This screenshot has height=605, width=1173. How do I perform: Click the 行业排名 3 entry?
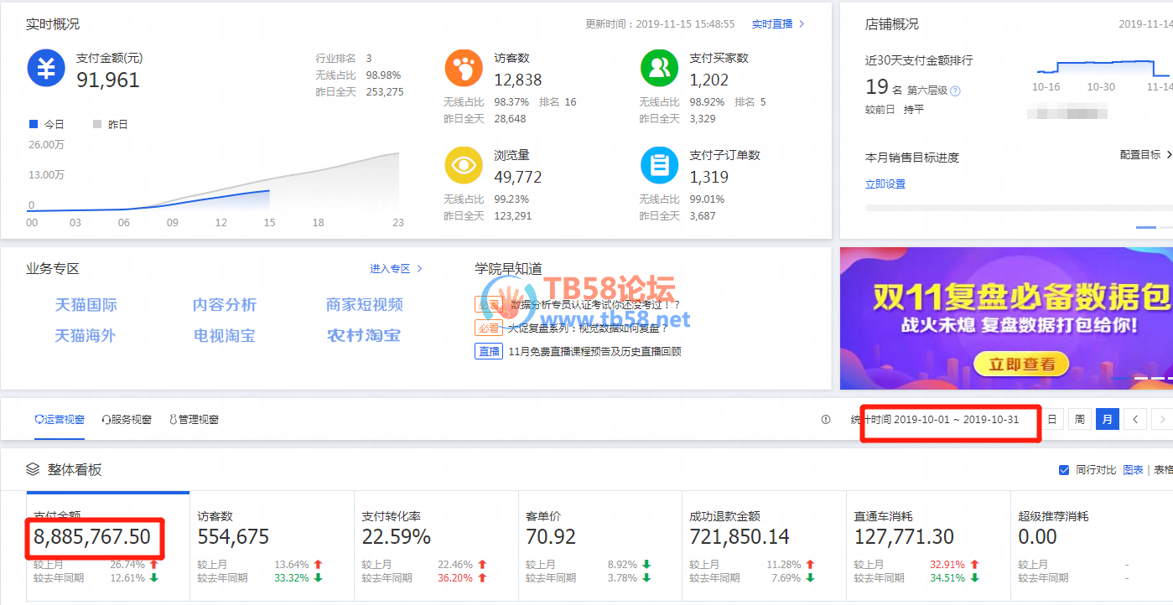coord(344,59)
